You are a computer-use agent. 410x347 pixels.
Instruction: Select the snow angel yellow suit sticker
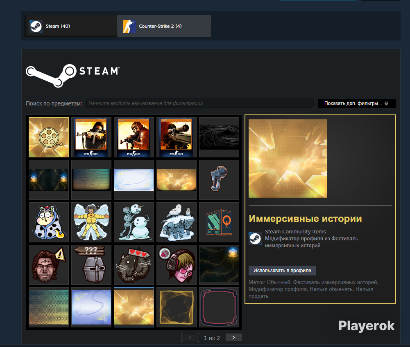(x=91, y=222)
